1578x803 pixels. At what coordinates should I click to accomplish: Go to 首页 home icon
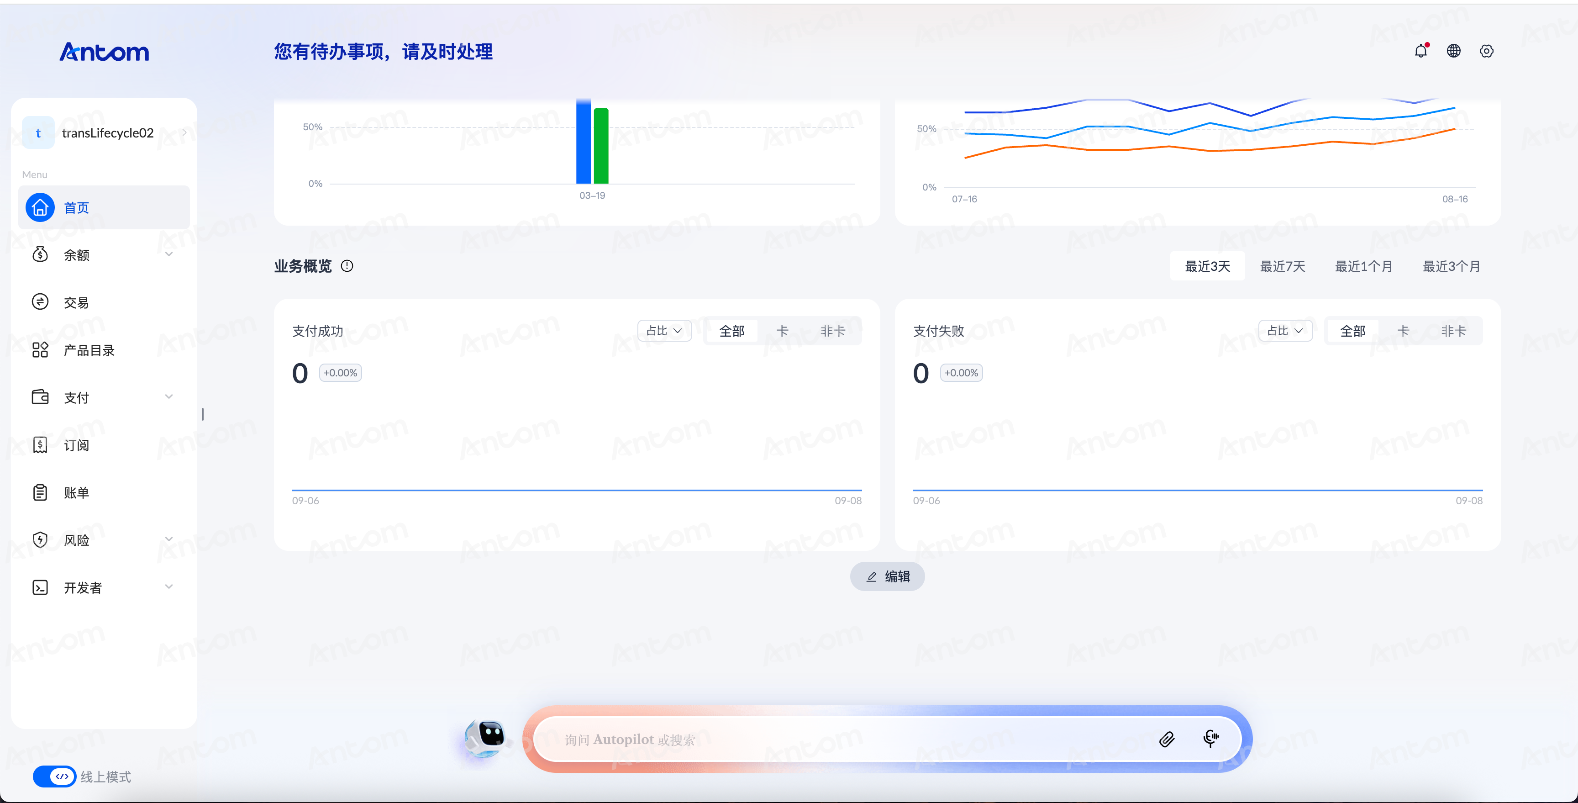(40, 208)
